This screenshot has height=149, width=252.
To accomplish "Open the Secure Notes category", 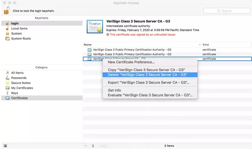I will coord(20,83).
